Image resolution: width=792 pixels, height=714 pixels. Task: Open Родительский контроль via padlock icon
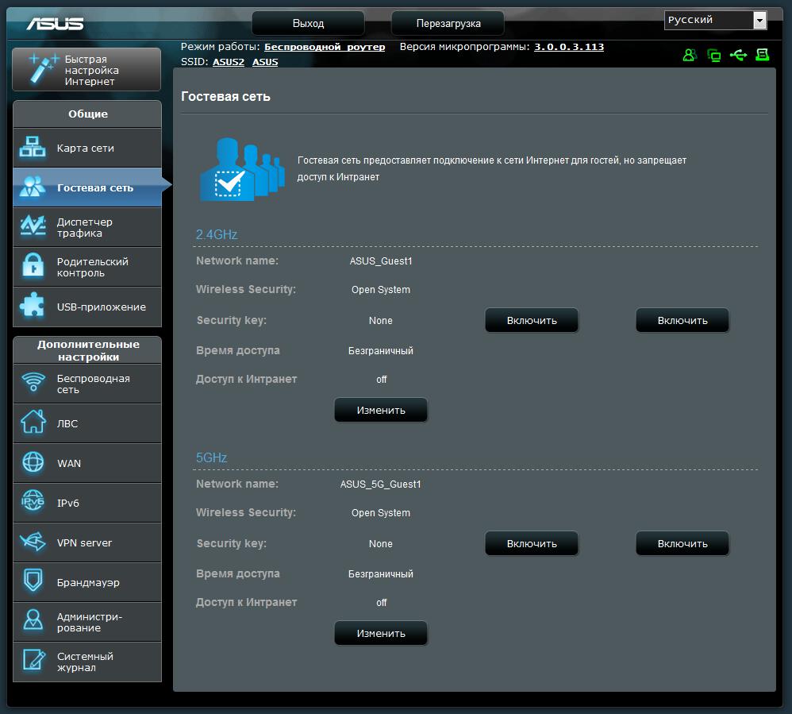[33, 266]
